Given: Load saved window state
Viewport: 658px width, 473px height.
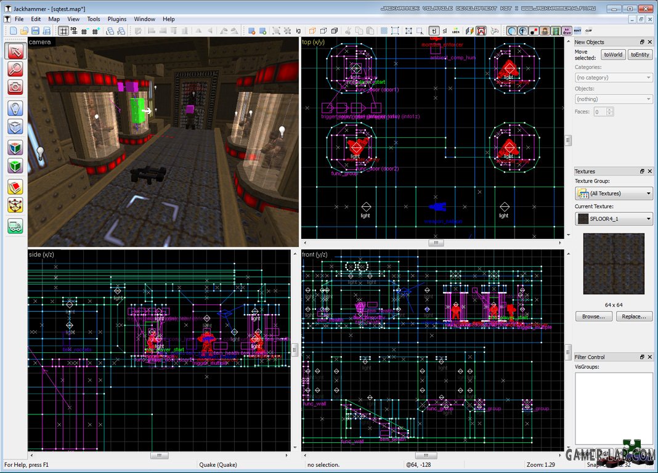Looking at the screenshot, I should [110, 31].
